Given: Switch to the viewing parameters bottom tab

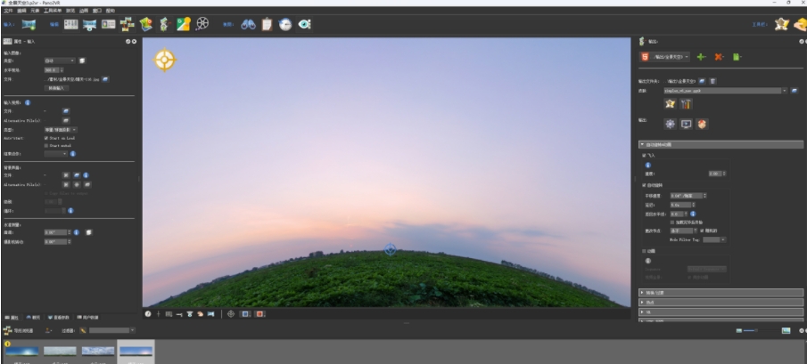Looking at the screenshot, I should coord(60,318).
